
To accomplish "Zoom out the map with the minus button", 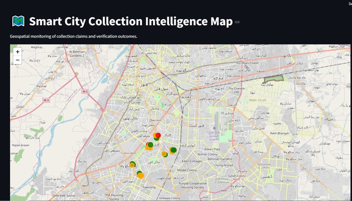I will coord(17,60).
